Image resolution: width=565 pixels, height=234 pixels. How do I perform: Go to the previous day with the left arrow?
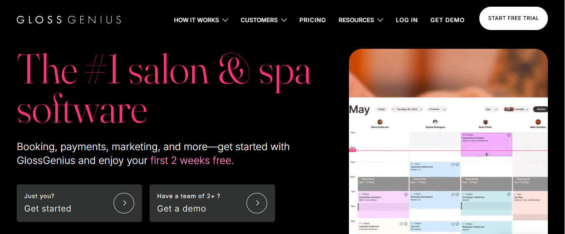tap(393, 109)
